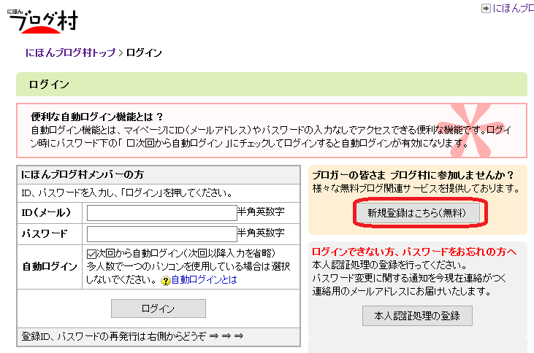Click text 様々な無料ブログ関連サービスを提供しております。
The height and width of the screenshot is (353, 534).
click(x=416, y=188)
